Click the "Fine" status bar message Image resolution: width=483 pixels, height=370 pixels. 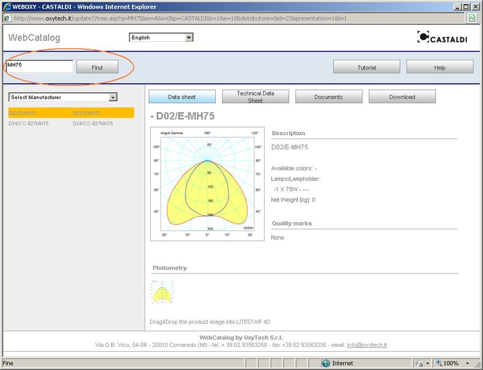pyautogui.click(x=8, y=363)
